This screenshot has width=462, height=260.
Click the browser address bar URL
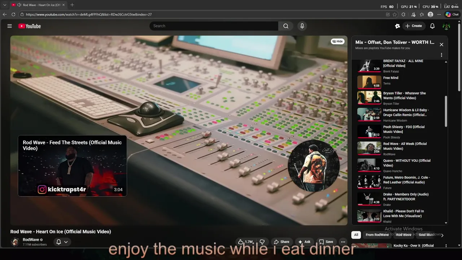(89, 14)
